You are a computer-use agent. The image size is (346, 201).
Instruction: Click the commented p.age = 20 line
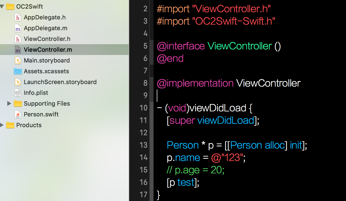[x=196, y=170]
